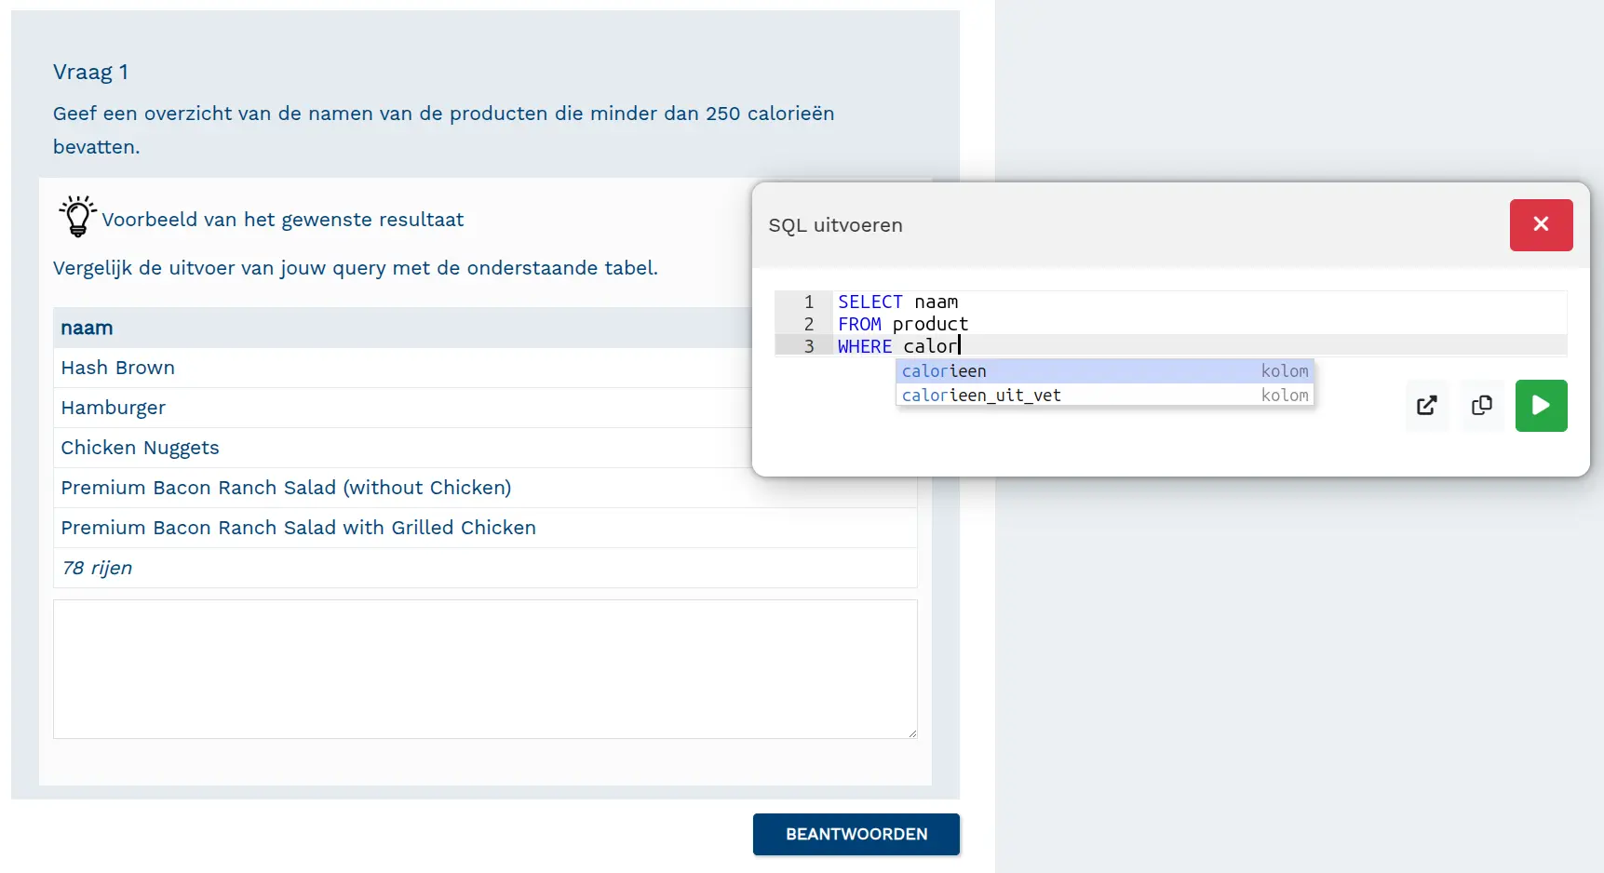Click the external link arrow icon

click(1426, 406)
